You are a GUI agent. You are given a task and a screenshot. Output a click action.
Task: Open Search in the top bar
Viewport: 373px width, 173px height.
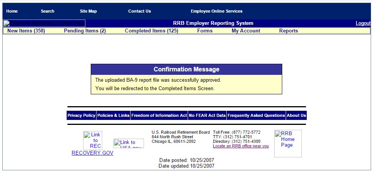point(47,11)
